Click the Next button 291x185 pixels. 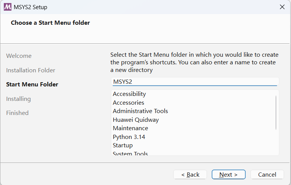coord(229,174)
